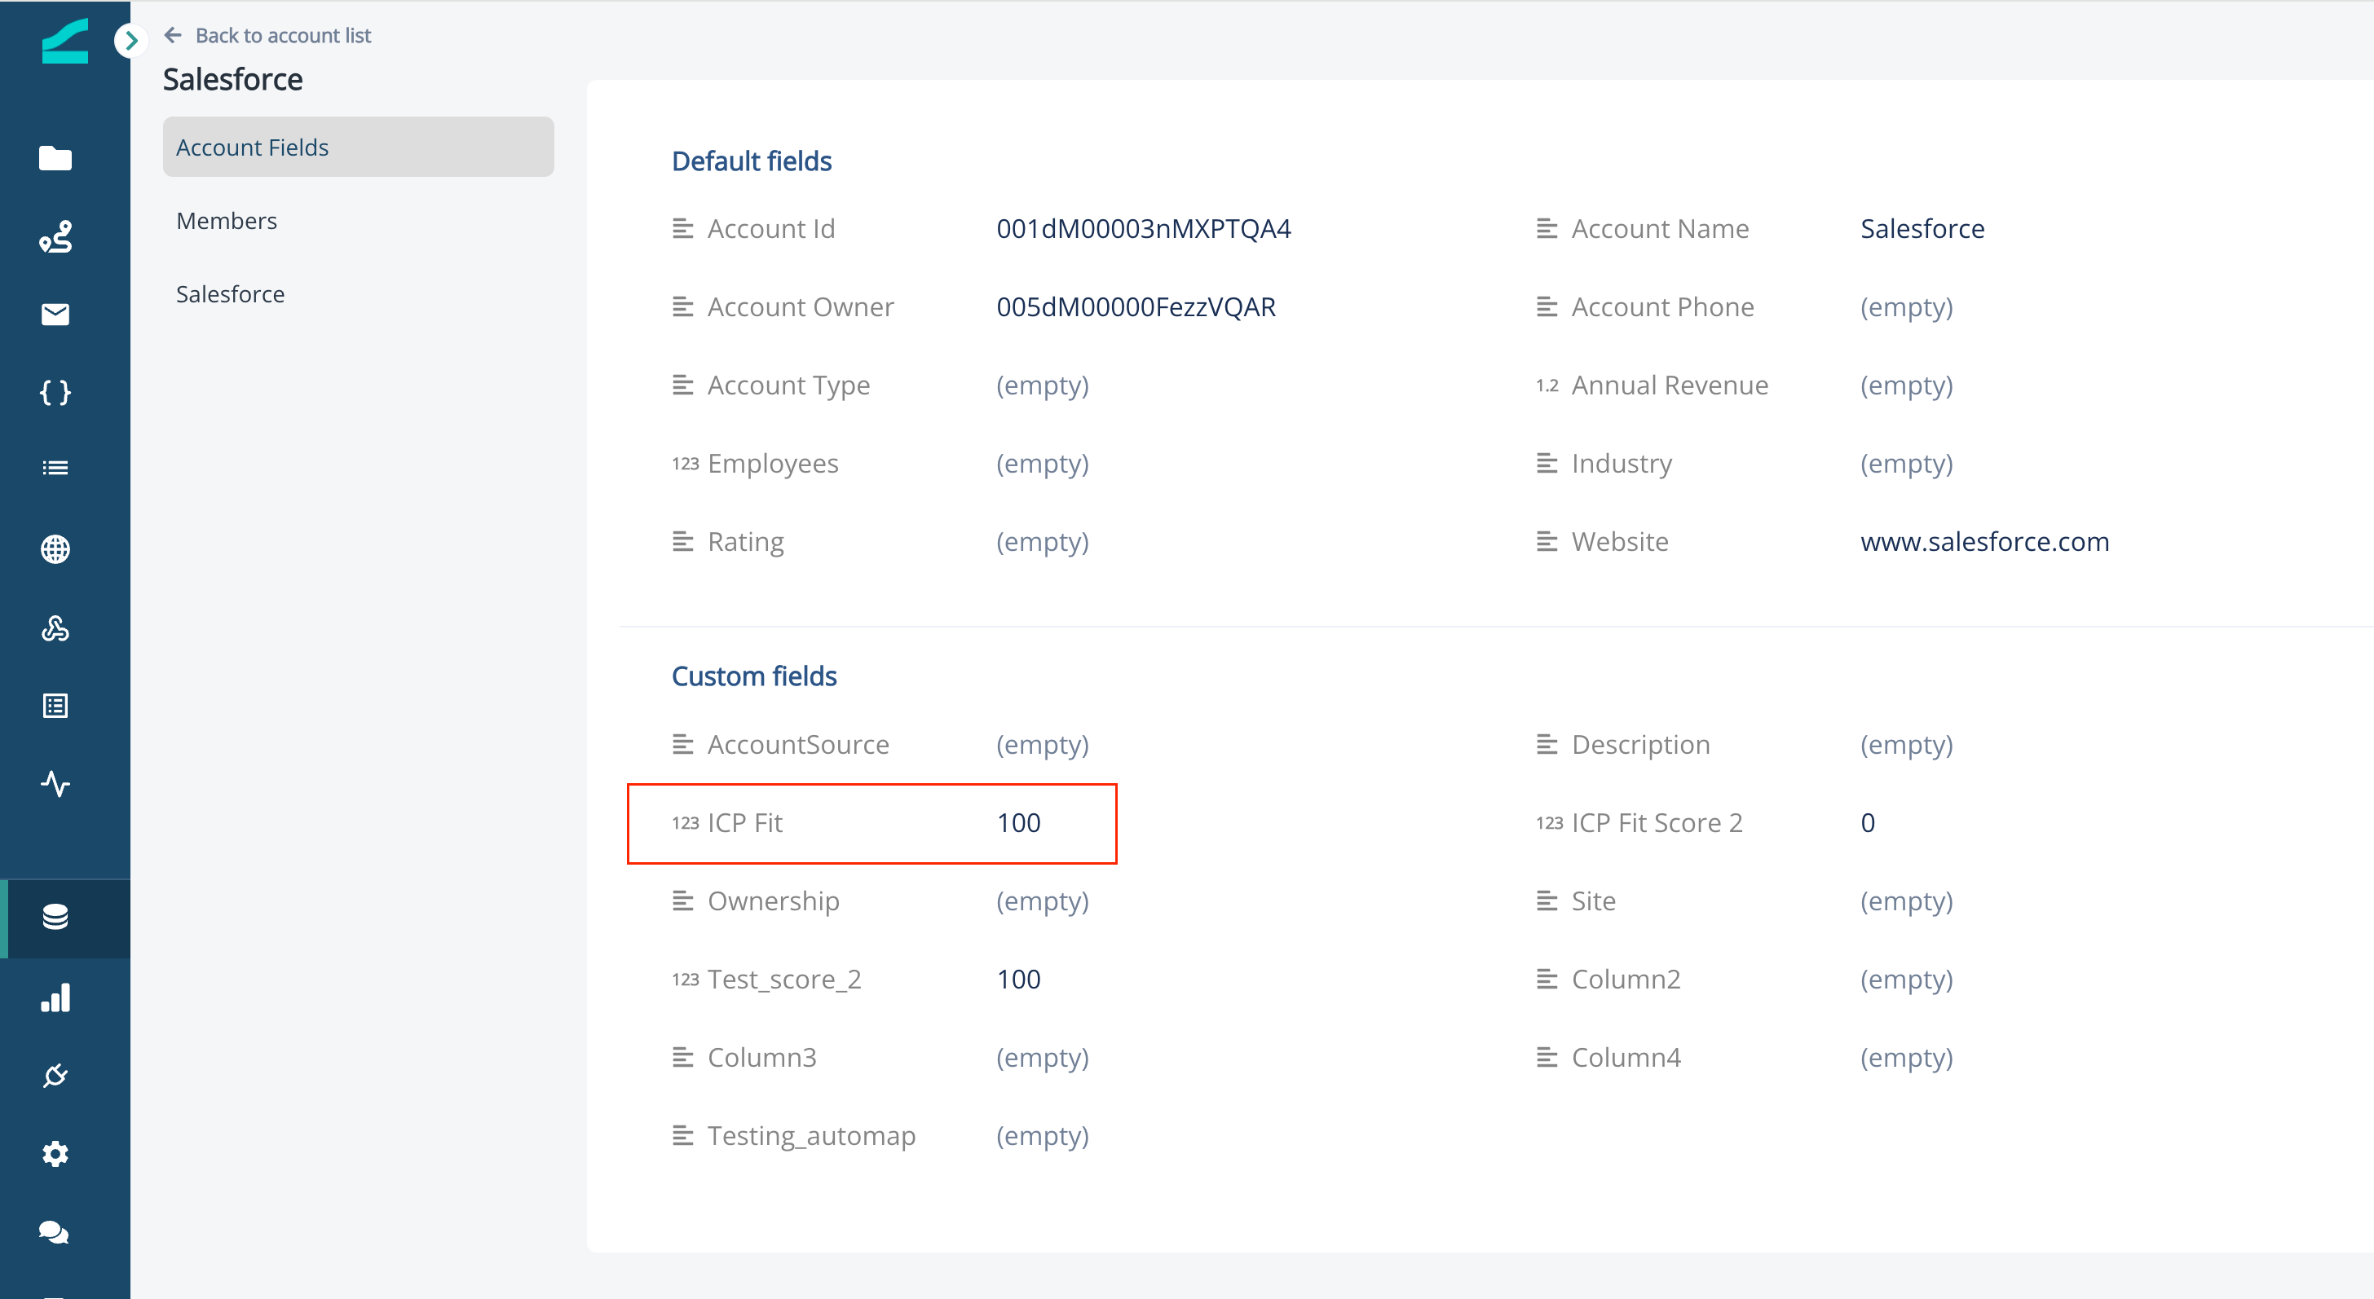Open the webhooks icon in the sidebar
The width and height of the screenshot is (2374, 1299).
[x=55, y=628]
